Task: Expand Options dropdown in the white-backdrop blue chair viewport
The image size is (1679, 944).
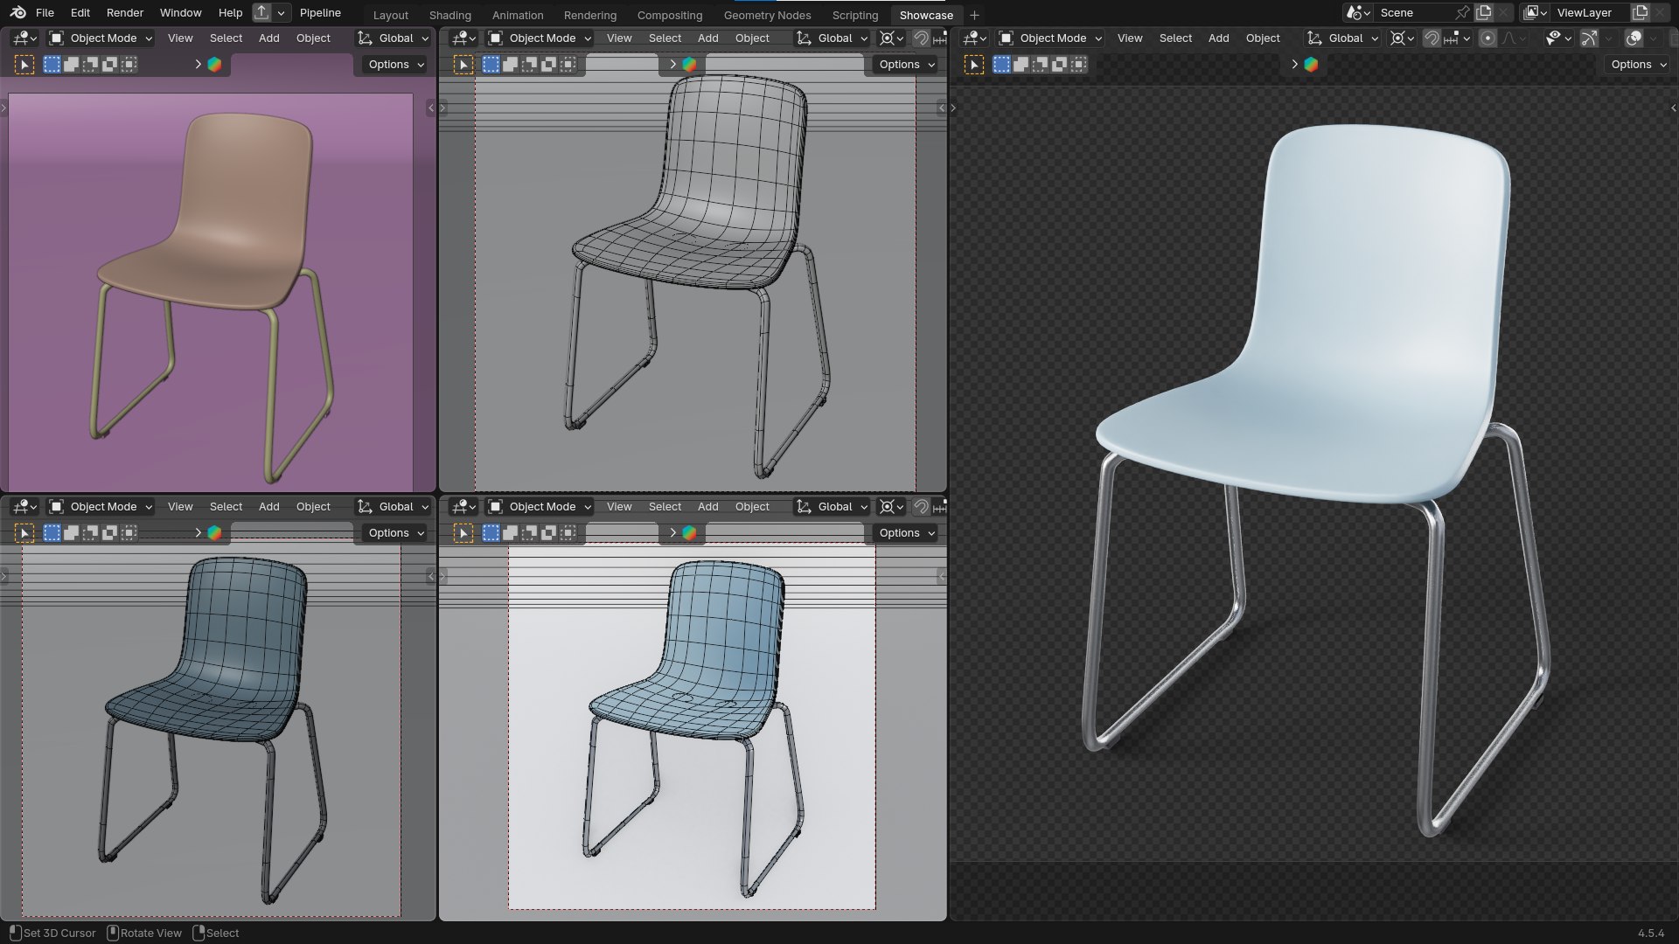Action: coord(907,532)
